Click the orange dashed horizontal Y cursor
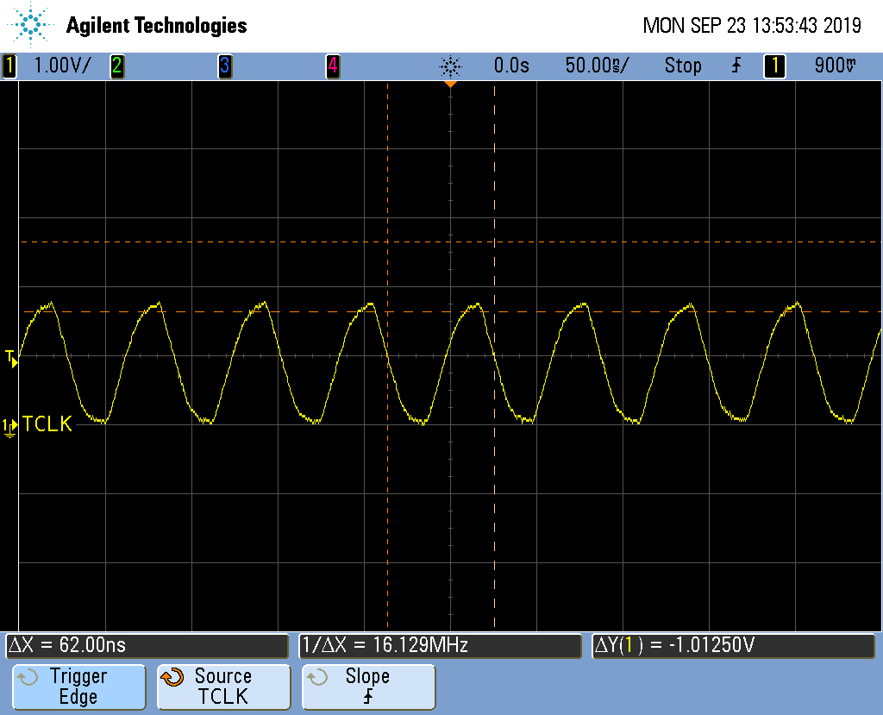The height and width of the screenshot is (715, 883). 259,242
